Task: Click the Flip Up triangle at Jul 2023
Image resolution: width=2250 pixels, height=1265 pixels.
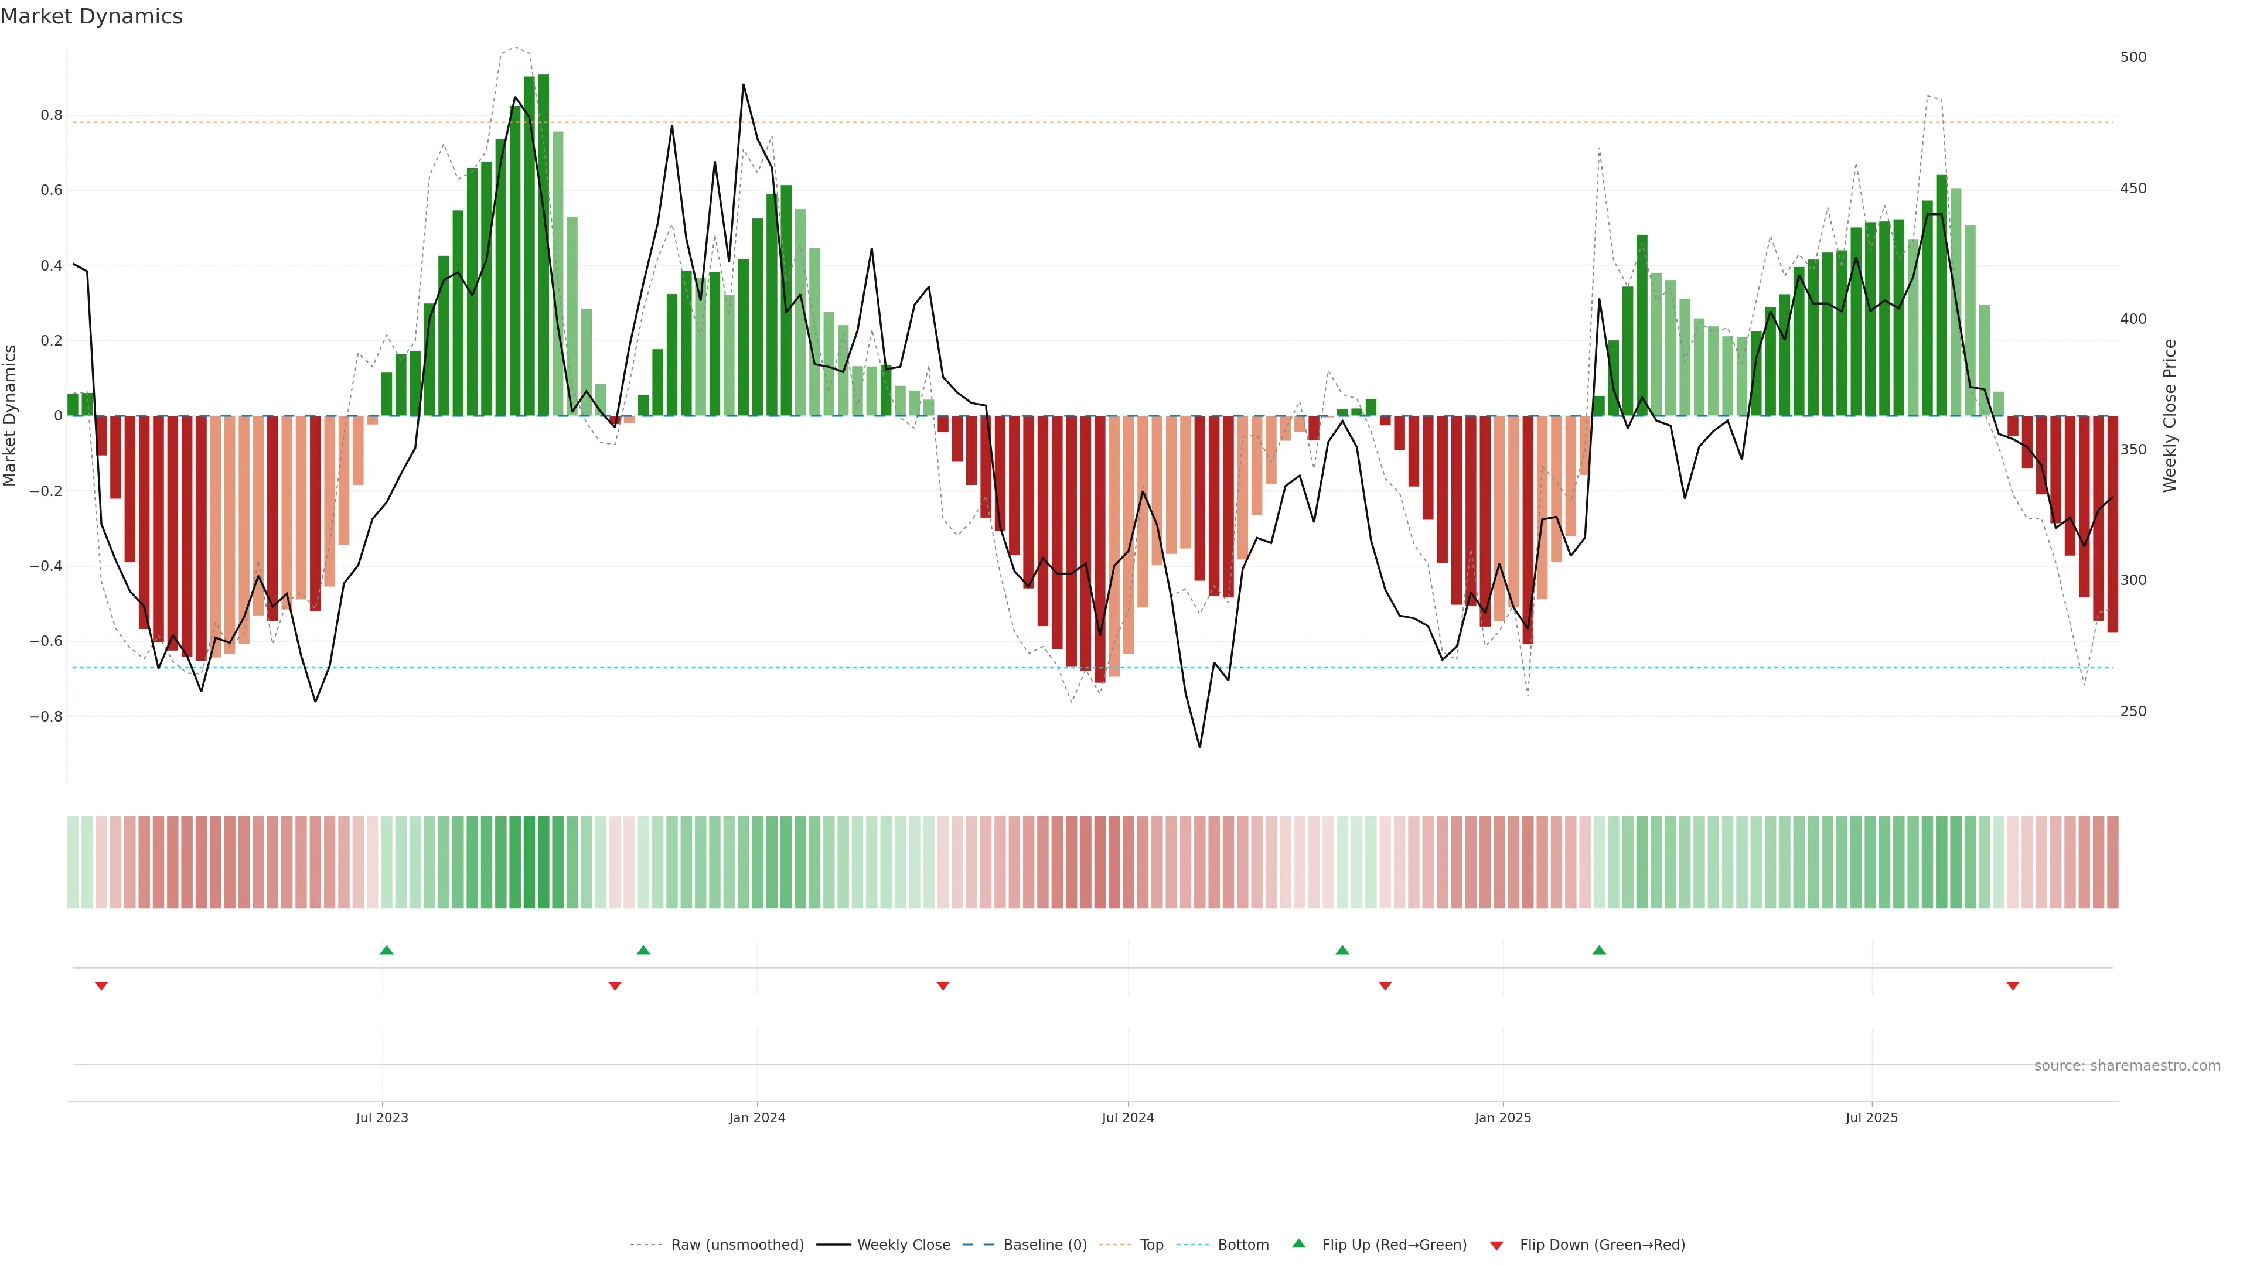Action: (387, 950)
